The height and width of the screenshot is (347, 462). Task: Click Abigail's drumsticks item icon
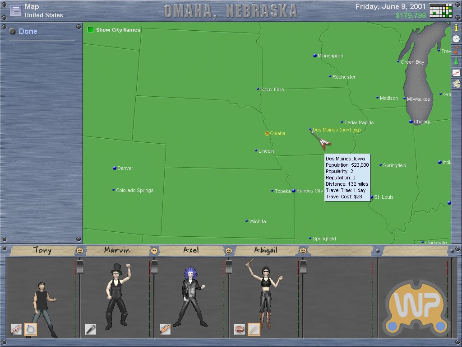point(254,329)
